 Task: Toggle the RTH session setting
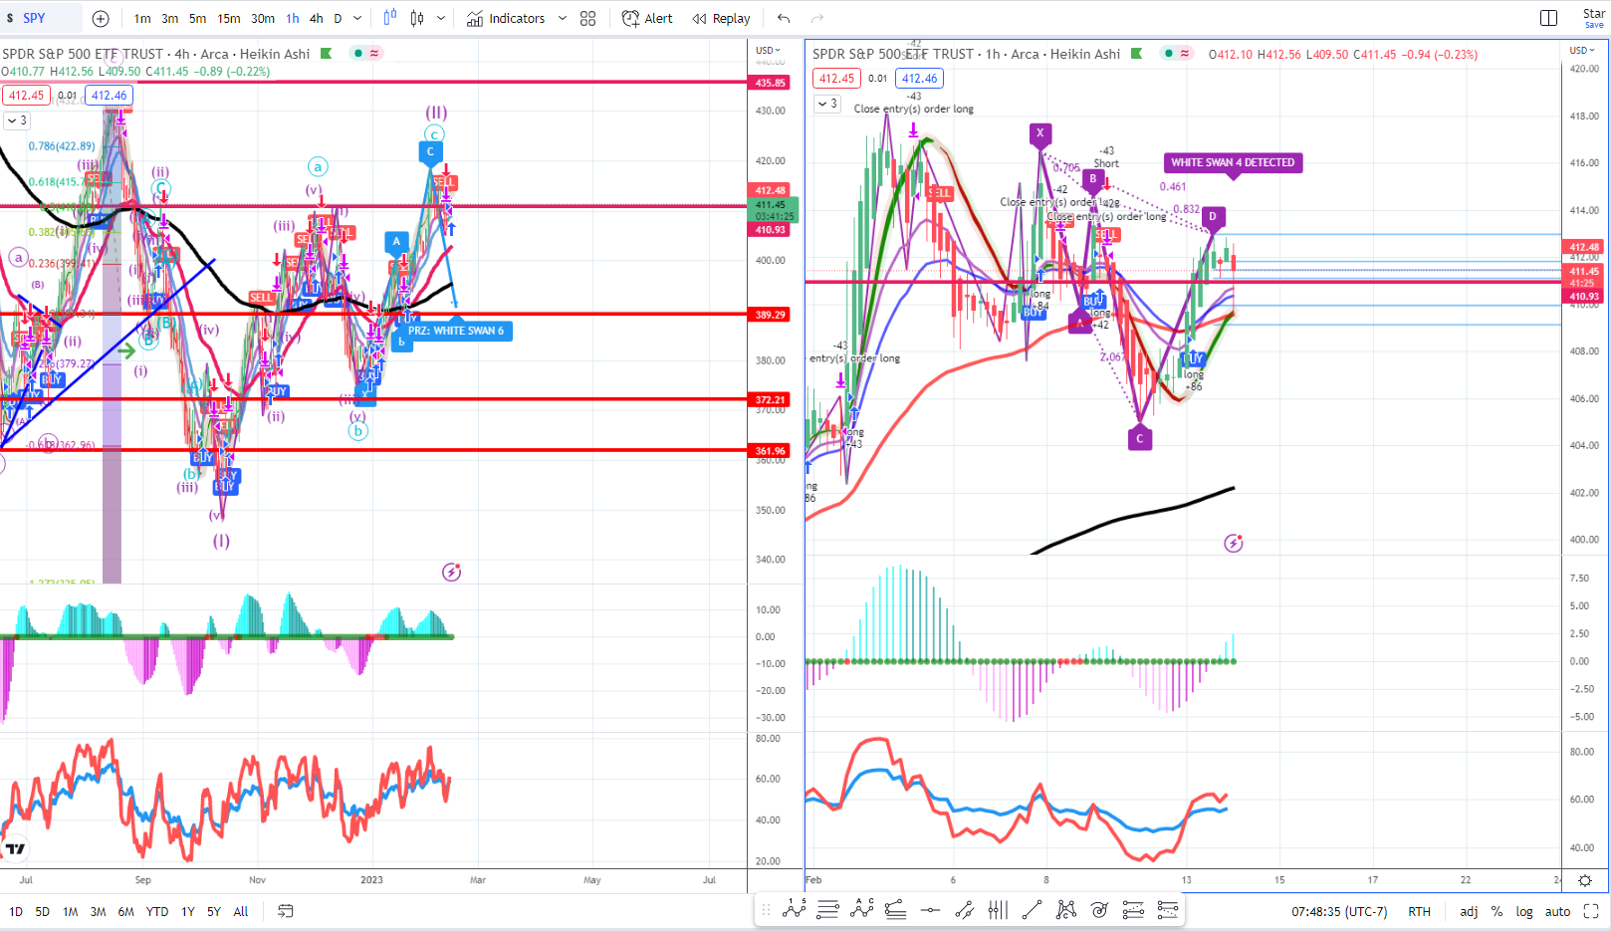[x=1419, y=911]
